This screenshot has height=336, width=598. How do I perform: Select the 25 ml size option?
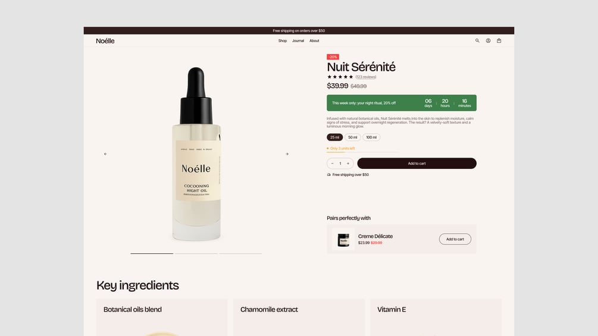tap(335, 137)
